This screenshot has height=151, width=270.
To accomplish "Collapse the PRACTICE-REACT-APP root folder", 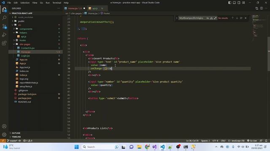I will pyautogui.click(x=10, y=13).
